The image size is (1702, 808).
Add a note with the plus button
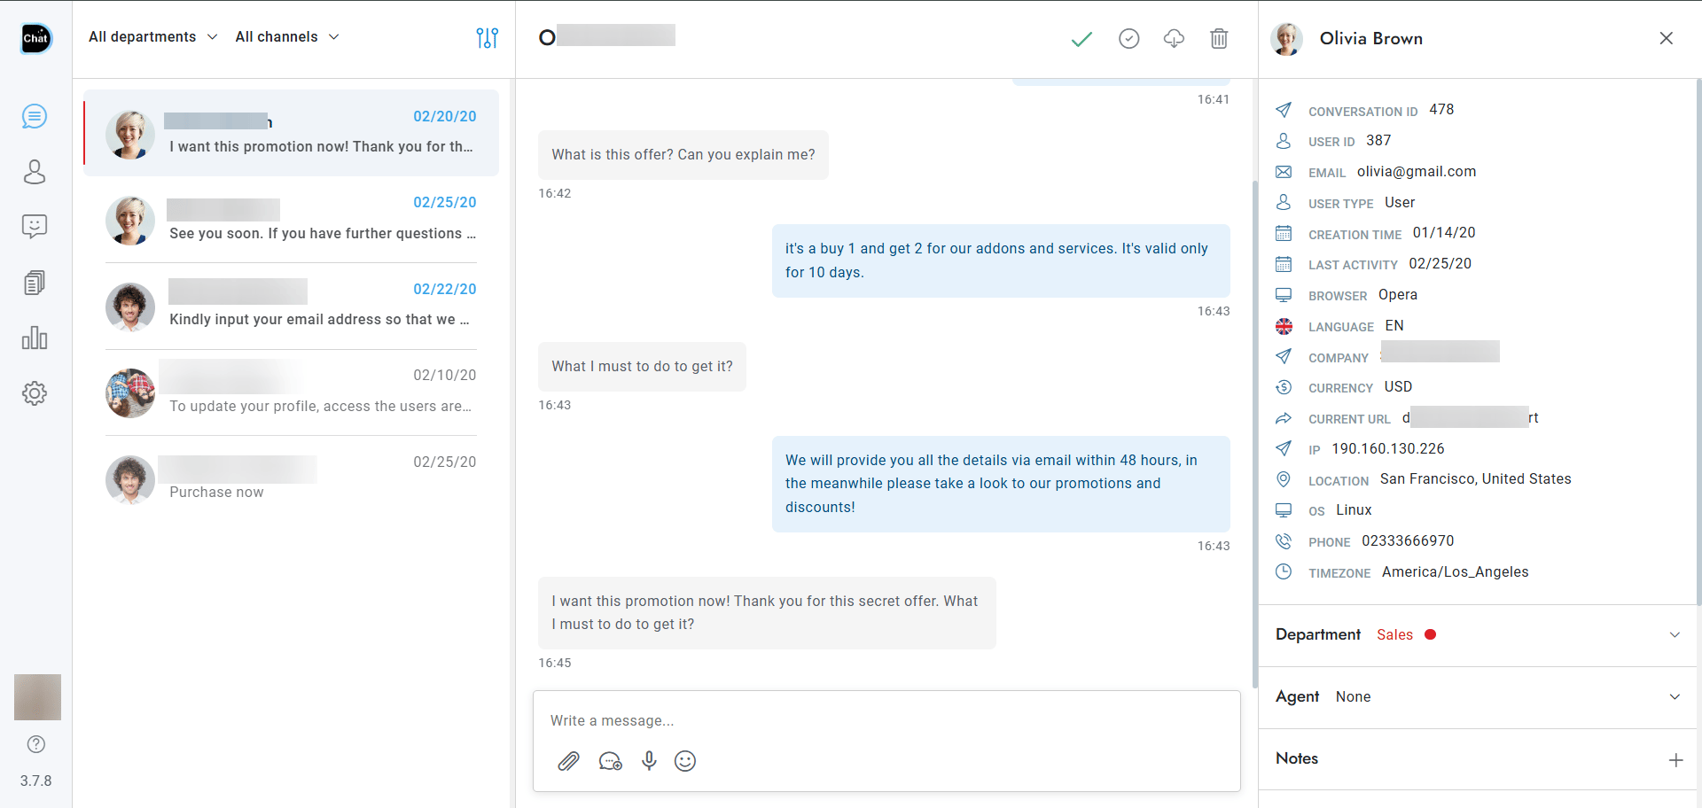[1675, 759]
